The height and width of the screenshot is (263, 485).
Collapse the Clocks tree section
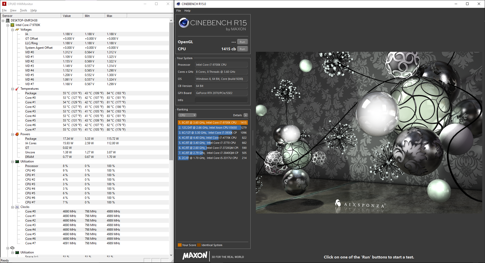12,207
